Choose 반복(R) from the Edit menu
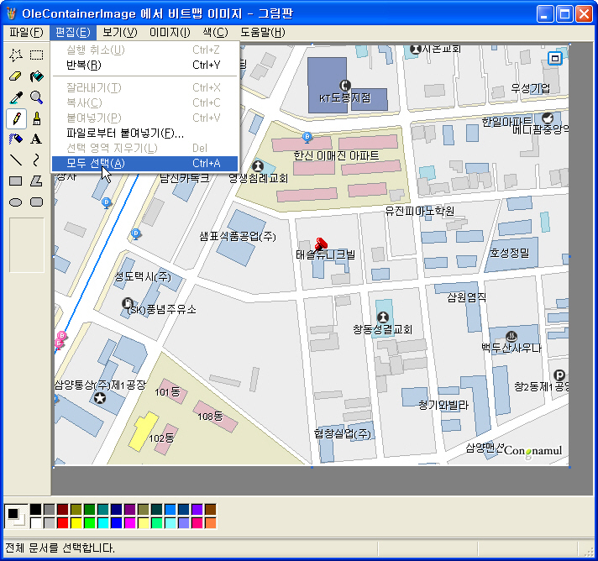 coord(145,66)
